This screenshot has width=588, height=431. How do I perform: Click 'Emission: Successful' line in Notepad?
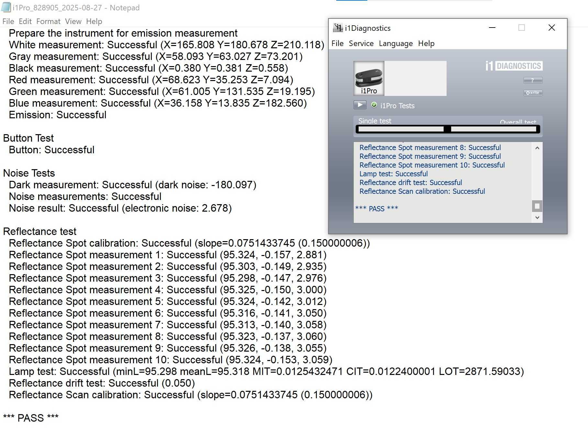click(x=58, y=115)
